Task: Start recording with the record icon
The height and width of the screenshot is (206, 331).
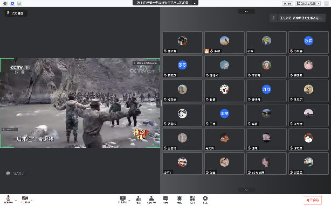Action: 180,200
